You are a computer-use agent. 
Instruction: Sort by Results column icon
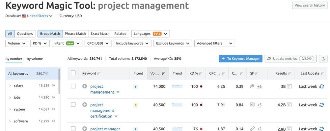pyautogui.click(x=290, y=73)
